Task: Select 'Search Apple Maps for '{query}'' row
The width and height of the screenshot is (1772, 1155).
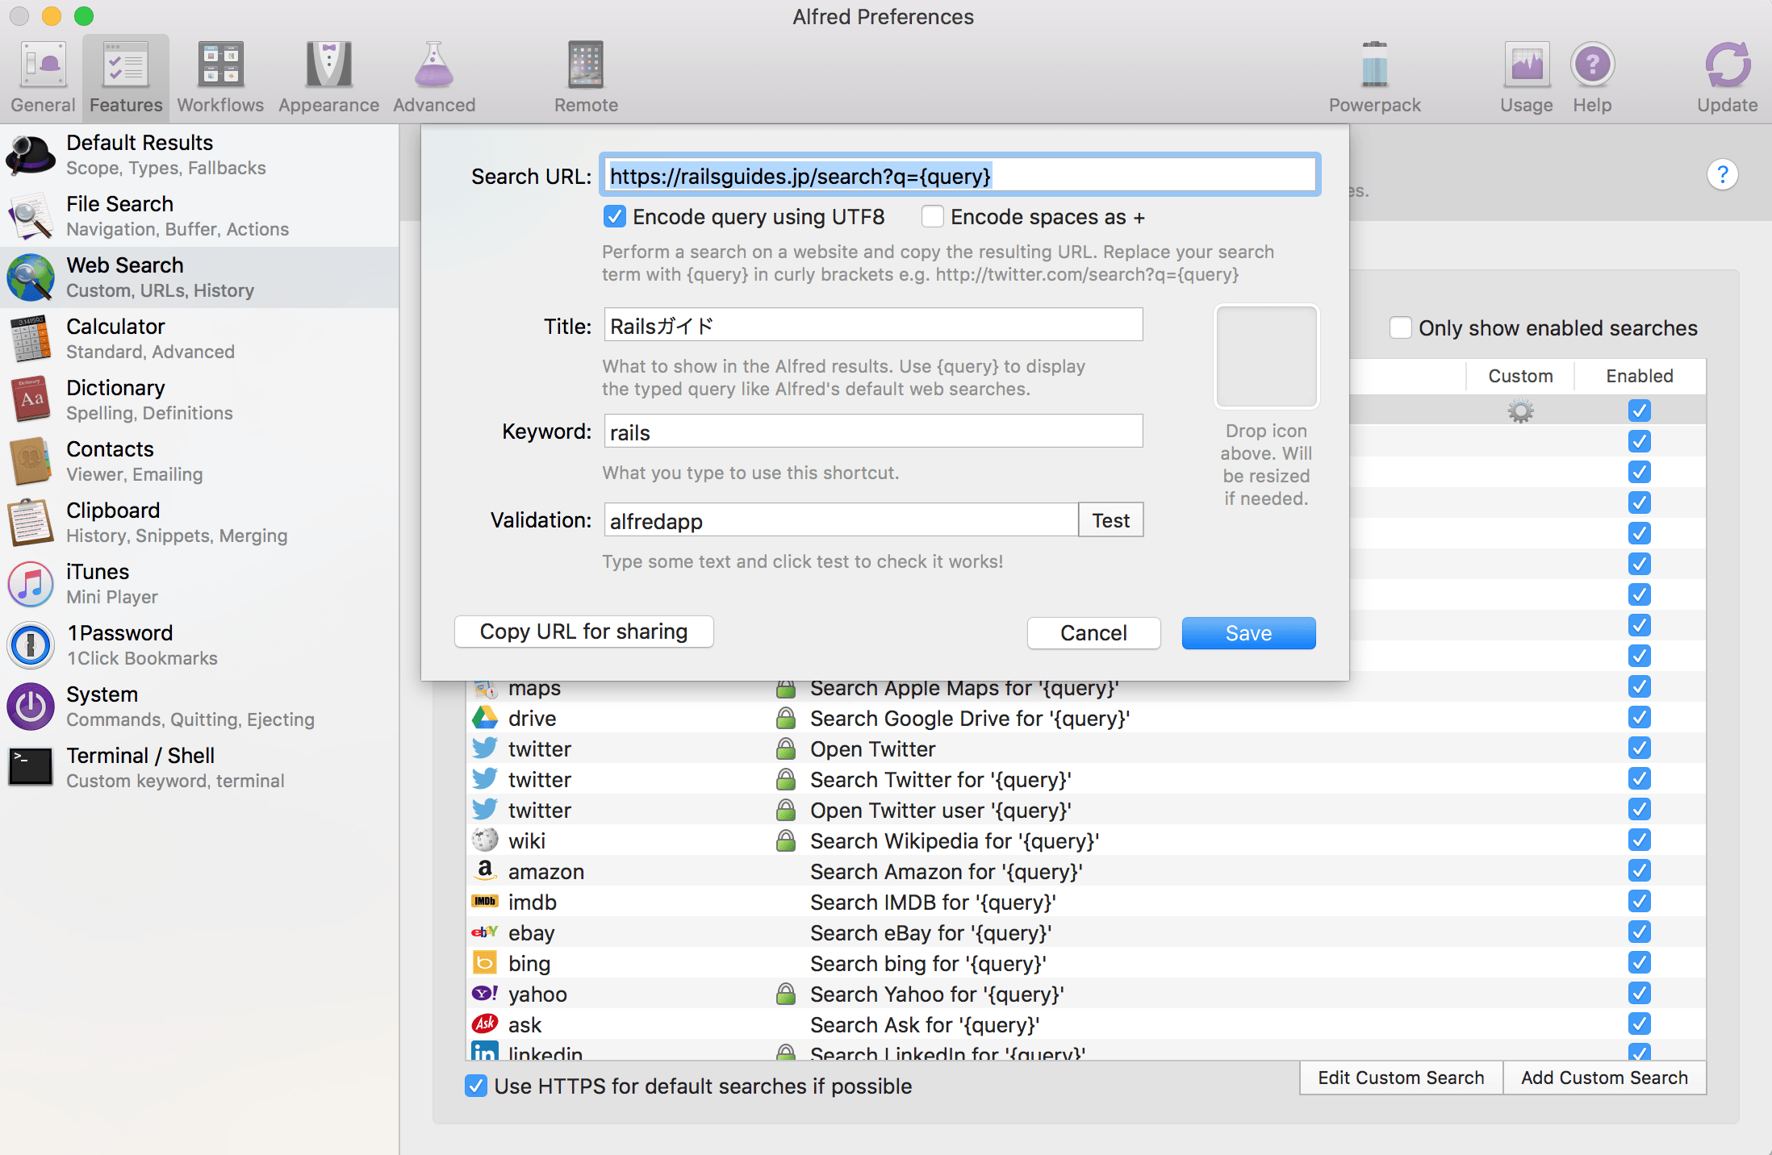Action: coord(1086,690)
